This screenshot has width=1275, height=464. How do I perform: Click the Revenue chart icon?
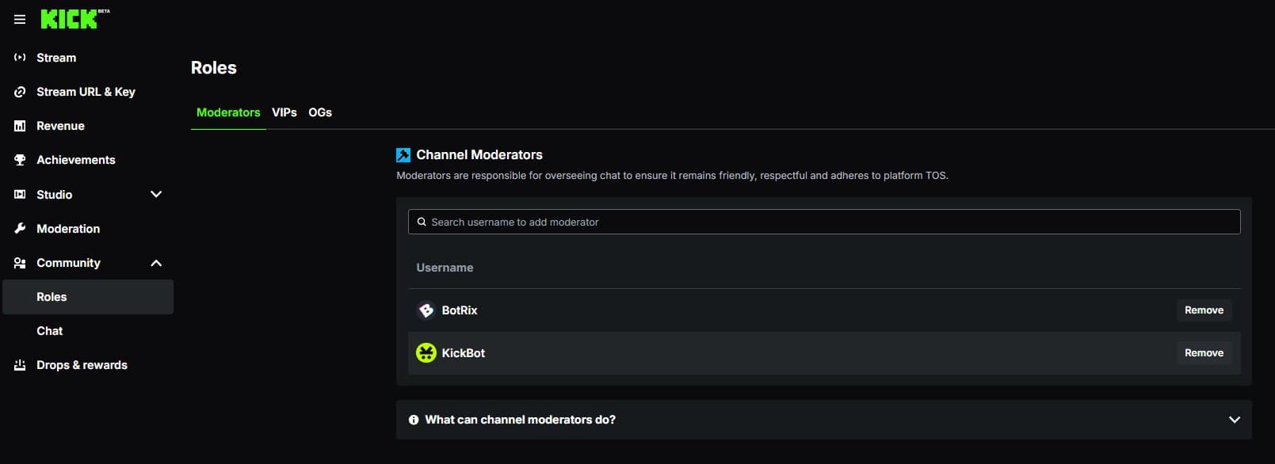coord(20,126)
